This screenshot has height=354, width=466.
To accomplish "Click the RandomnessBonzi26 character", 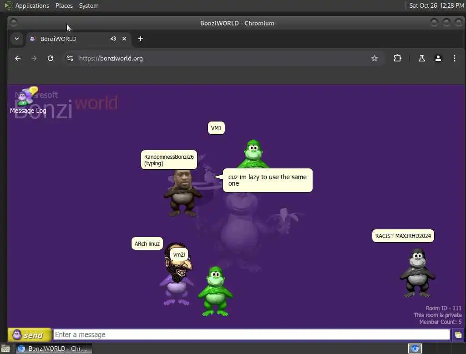I will tap(182, 193).
